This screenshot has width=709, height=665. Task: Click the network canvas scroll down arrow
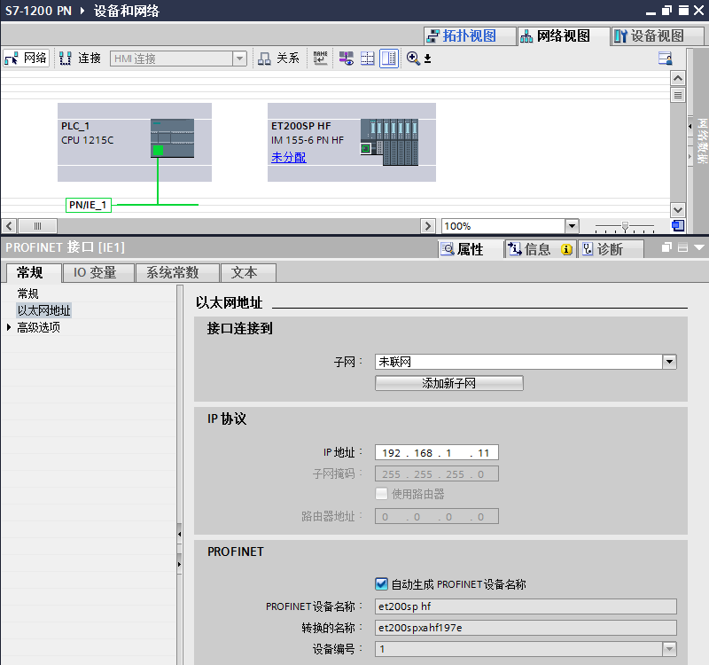pos(677,210)
